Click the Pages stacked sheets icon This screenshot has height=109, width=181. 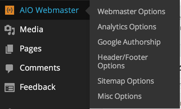coord(9,49)
